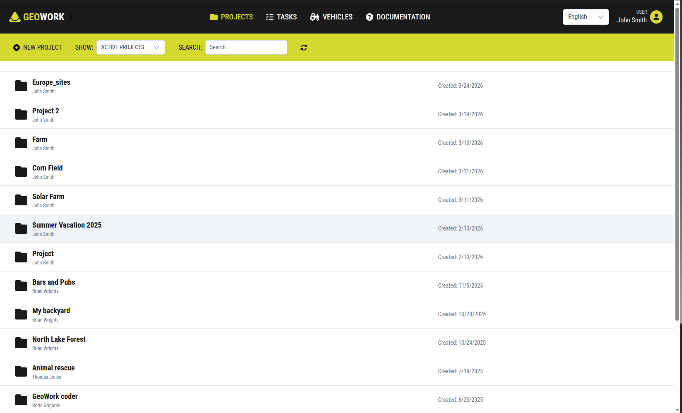This screenshot has width=682, height=413.
Task: Open the Farm project
Action: click(337, 143)
